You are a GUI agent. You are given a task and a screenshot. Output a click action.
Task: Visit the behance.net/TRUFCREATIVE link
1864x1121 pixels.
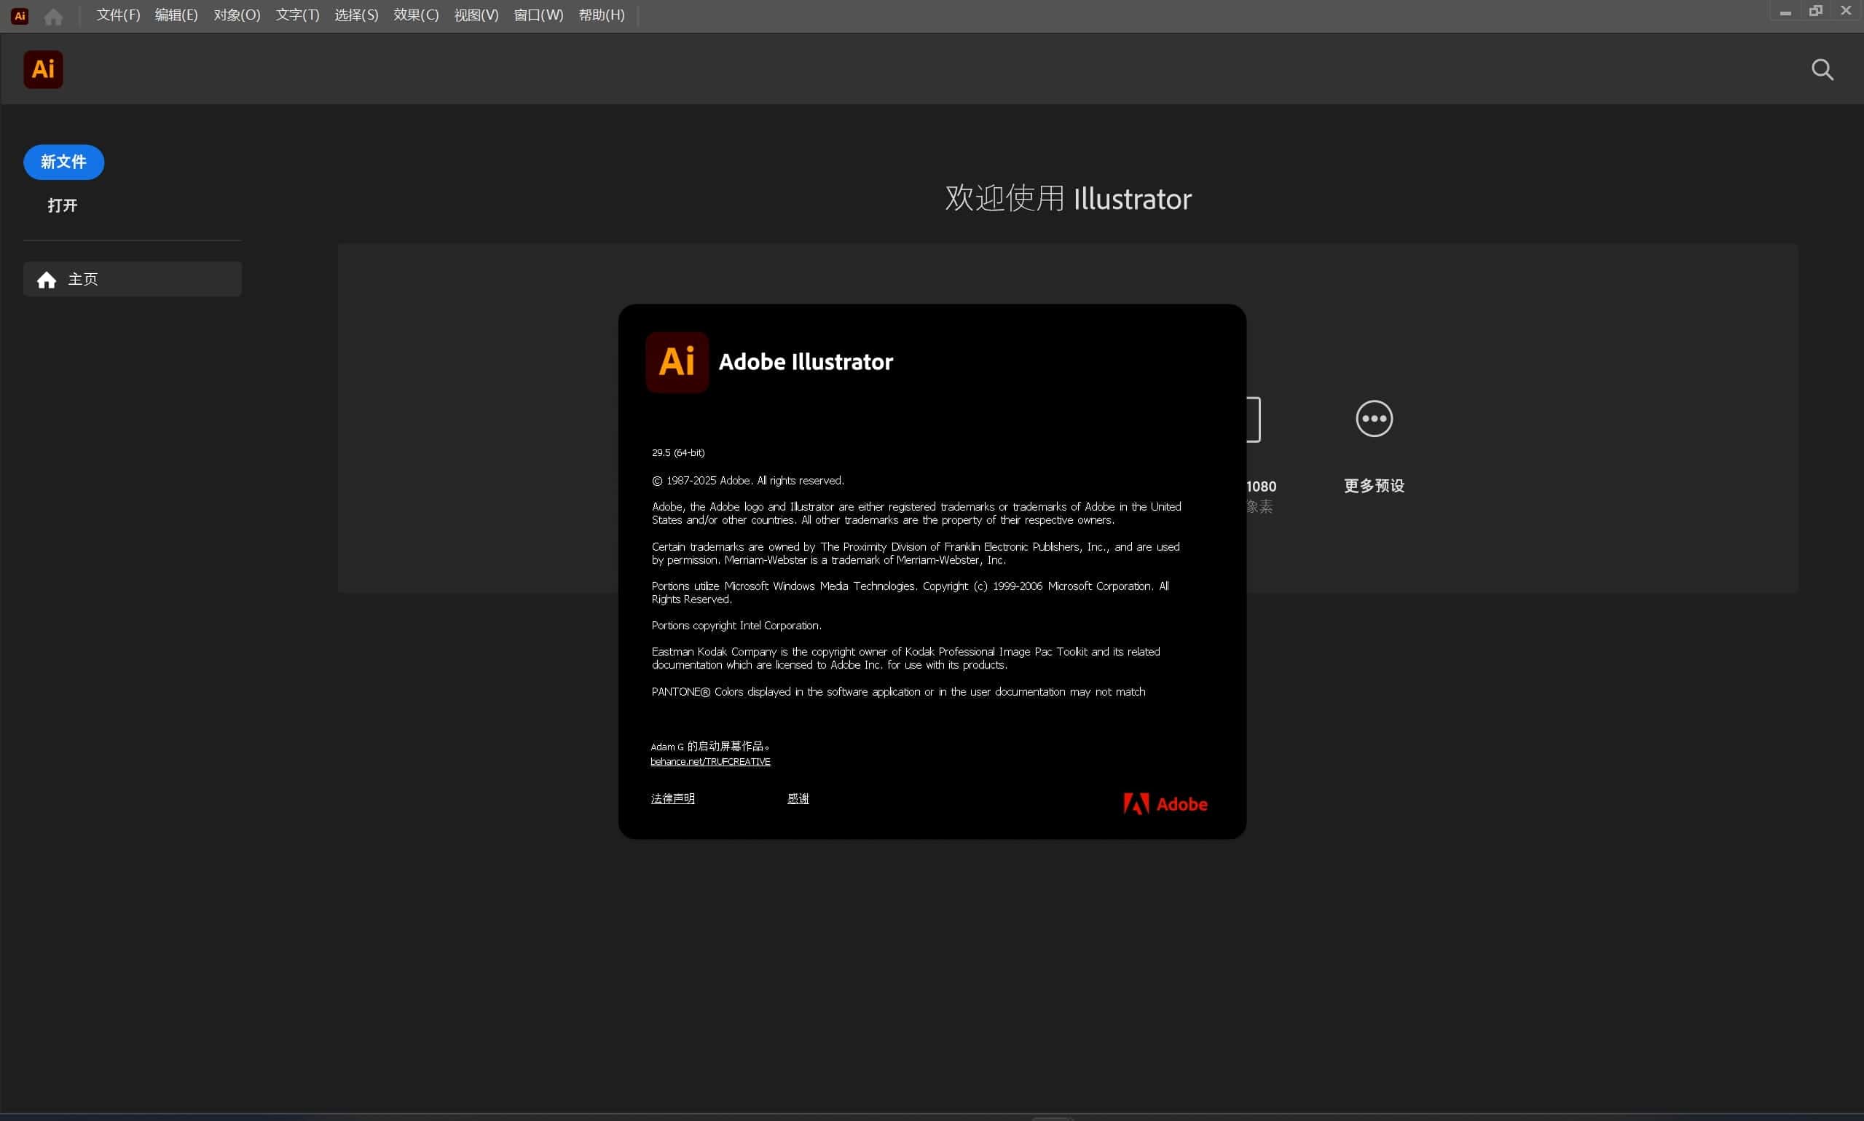tap(711, 760)
